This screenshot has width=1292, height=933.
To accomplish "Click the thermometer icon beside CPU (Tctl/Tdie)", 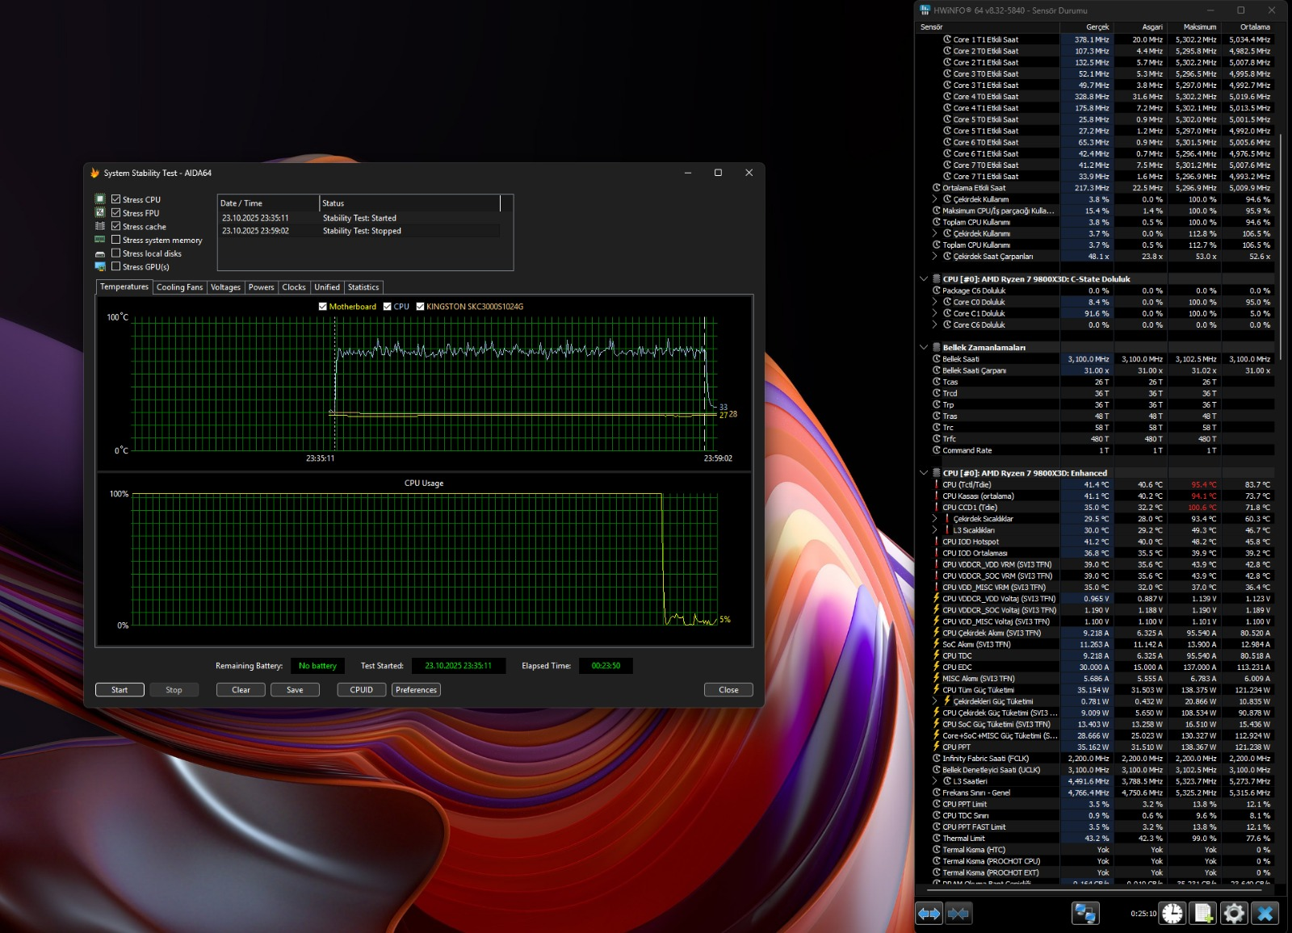I will [x=937, y=485].
